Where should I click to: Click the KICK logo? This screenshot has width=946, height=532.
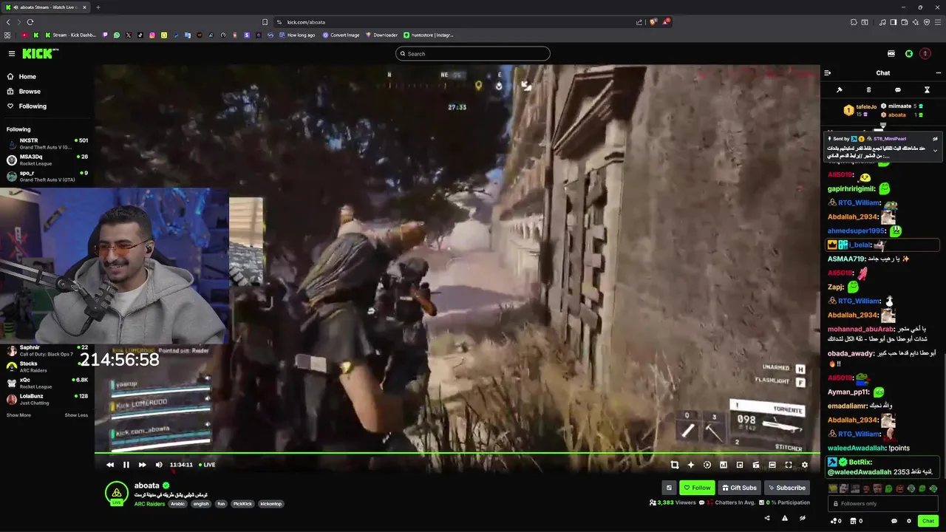39,53
